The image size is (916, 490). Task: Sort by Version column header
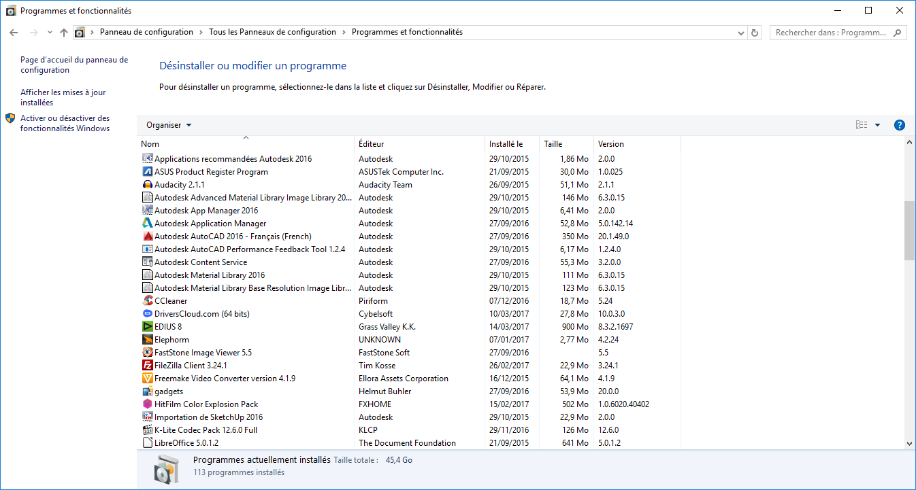tap(638, 144)
